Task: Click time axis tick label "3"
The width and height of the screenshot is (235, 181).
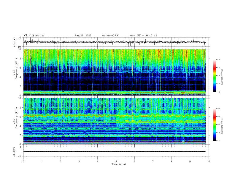Action: [x=79, y=161]
